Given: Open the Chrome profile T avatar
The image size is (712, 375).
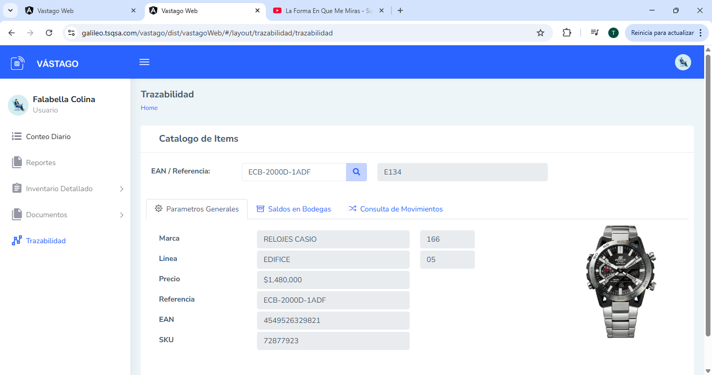Looking at the screenshot, I should pos(613,33).
